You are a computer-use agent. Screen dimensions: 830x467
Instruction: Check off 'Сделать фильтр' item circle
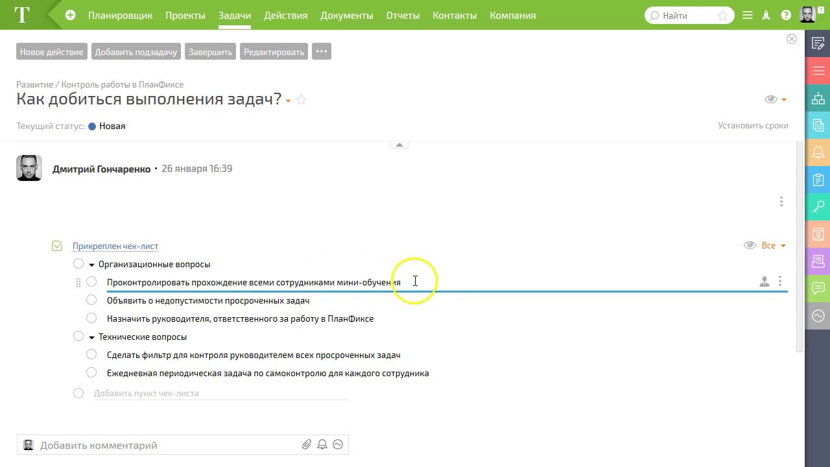tap(91, 354)
